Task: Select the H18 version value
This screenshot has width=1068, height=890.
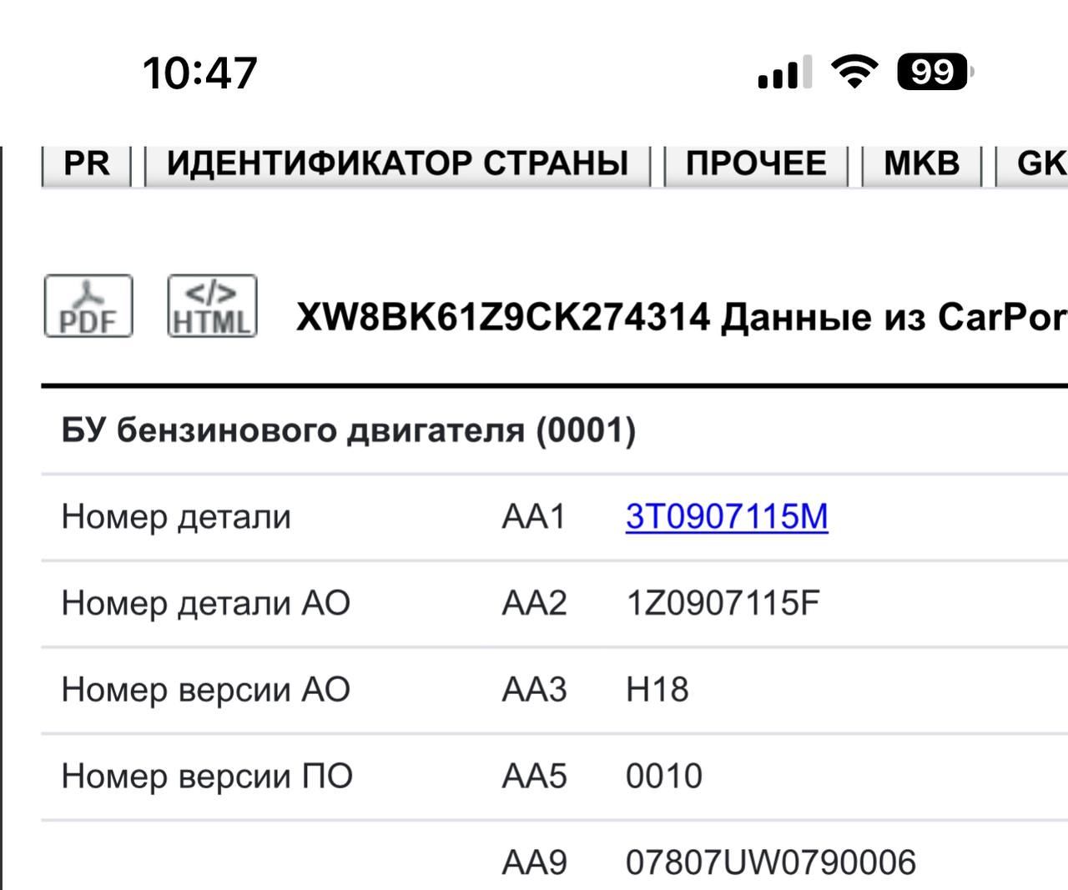Action: (x=657, y=690)
